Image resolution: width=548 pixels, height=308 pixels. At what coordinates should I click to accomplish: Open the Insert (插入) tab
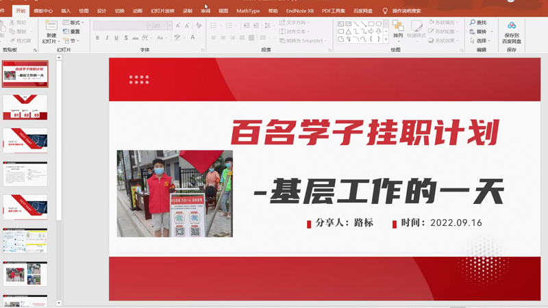tap(66, 11)
